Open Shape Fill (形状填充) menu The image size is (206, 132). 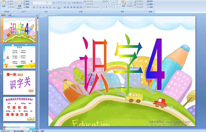click(x=139, y=1)
